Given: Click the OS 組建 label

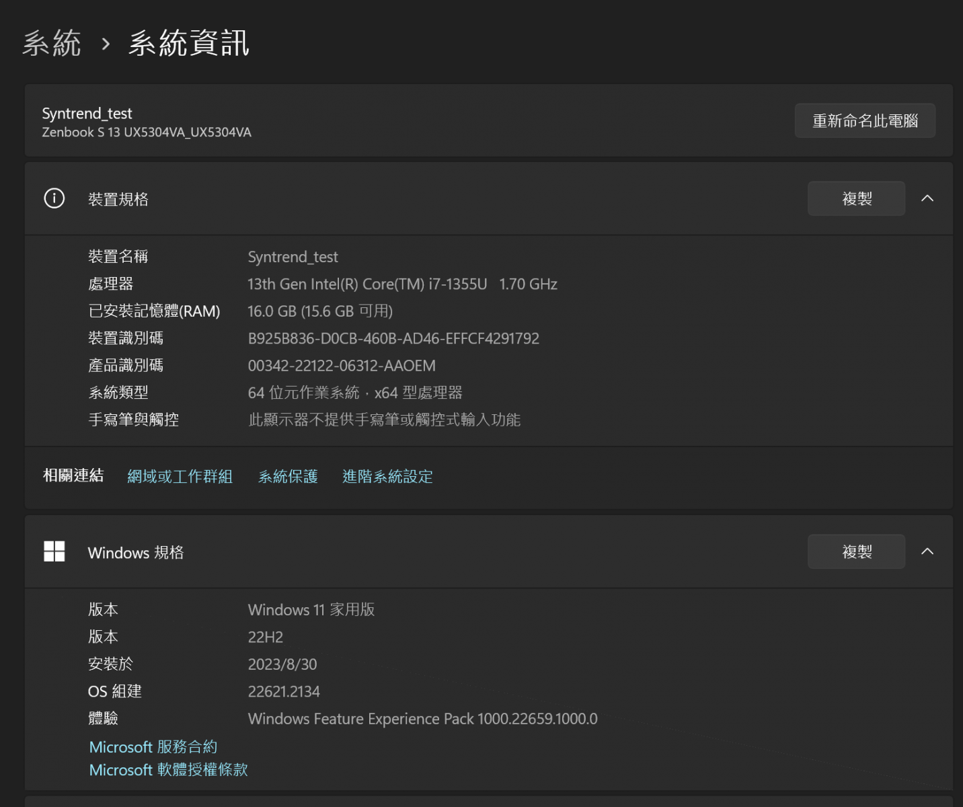Looking at the screenshot, I should 115,691.
